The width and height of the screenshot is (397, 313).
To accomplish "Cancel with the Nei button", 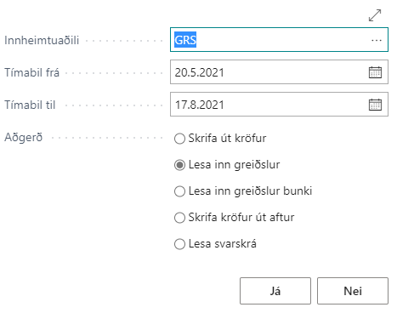I will point(353,291).
